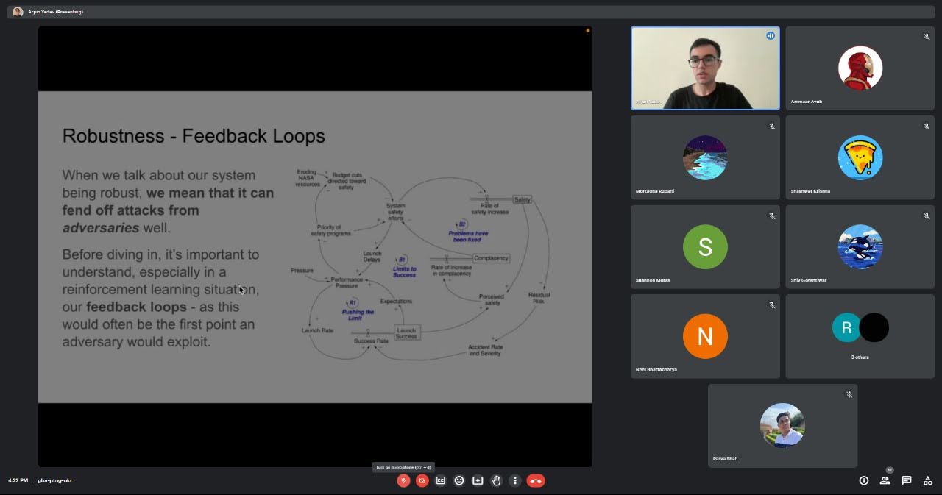This screenshot has height=495, width=942.
Task: Open the meeting details info icon
Action: pyautogui.click(x=864, y=480)
